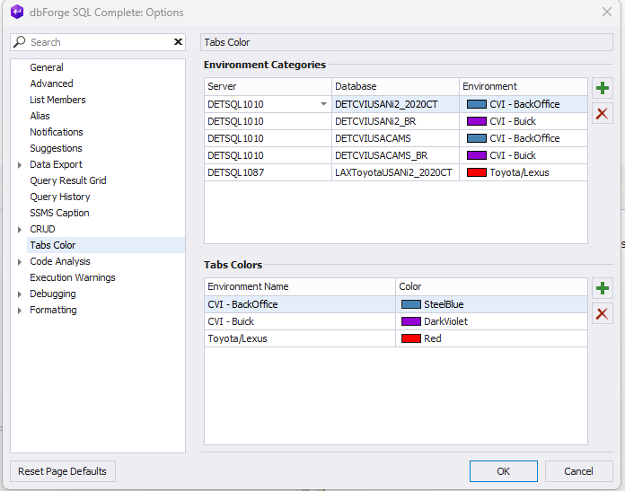This screenshot has height=491, width=625.
Task: Click the search magnifier icon
Action: point(19,42)
